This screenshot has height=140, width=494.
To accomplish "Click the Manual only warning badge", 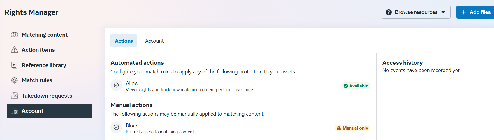I will pyautogui.click(x=352, y=128).
